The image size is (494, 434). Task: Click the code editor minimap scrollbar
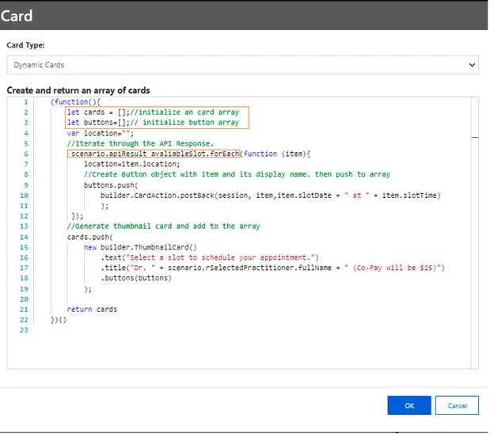[x=474, y=233]
